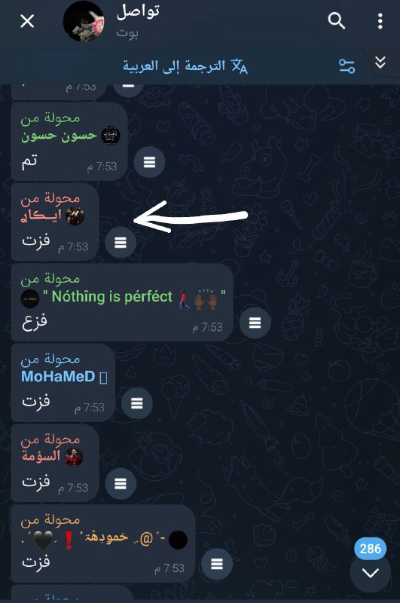This screenshot has width=400, height=603.
Task: Jump to latest messages with down chevron
Action: pos(371,573)
